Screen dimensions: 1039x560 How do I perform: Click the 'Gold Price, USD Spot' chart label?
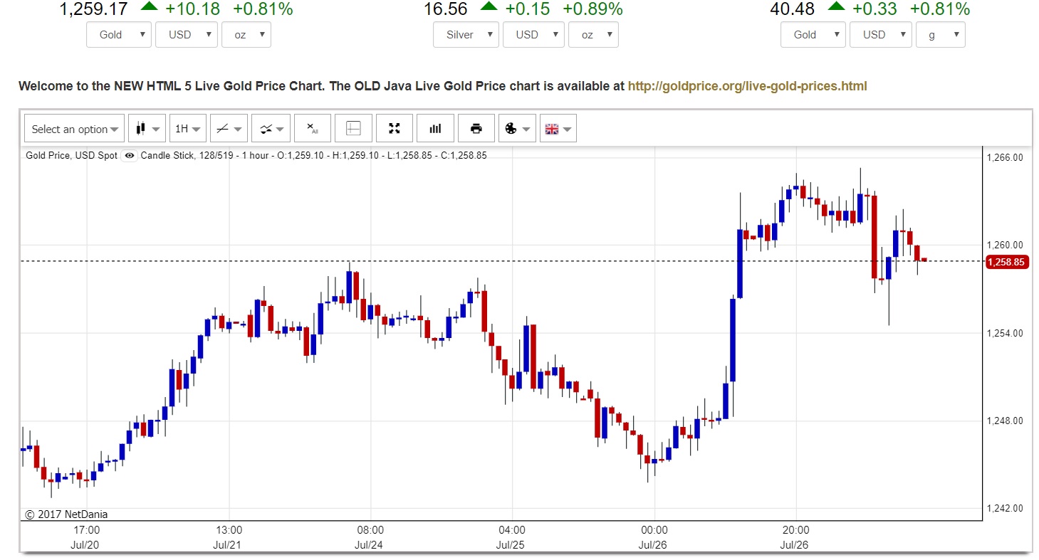[x=71, y=155]
